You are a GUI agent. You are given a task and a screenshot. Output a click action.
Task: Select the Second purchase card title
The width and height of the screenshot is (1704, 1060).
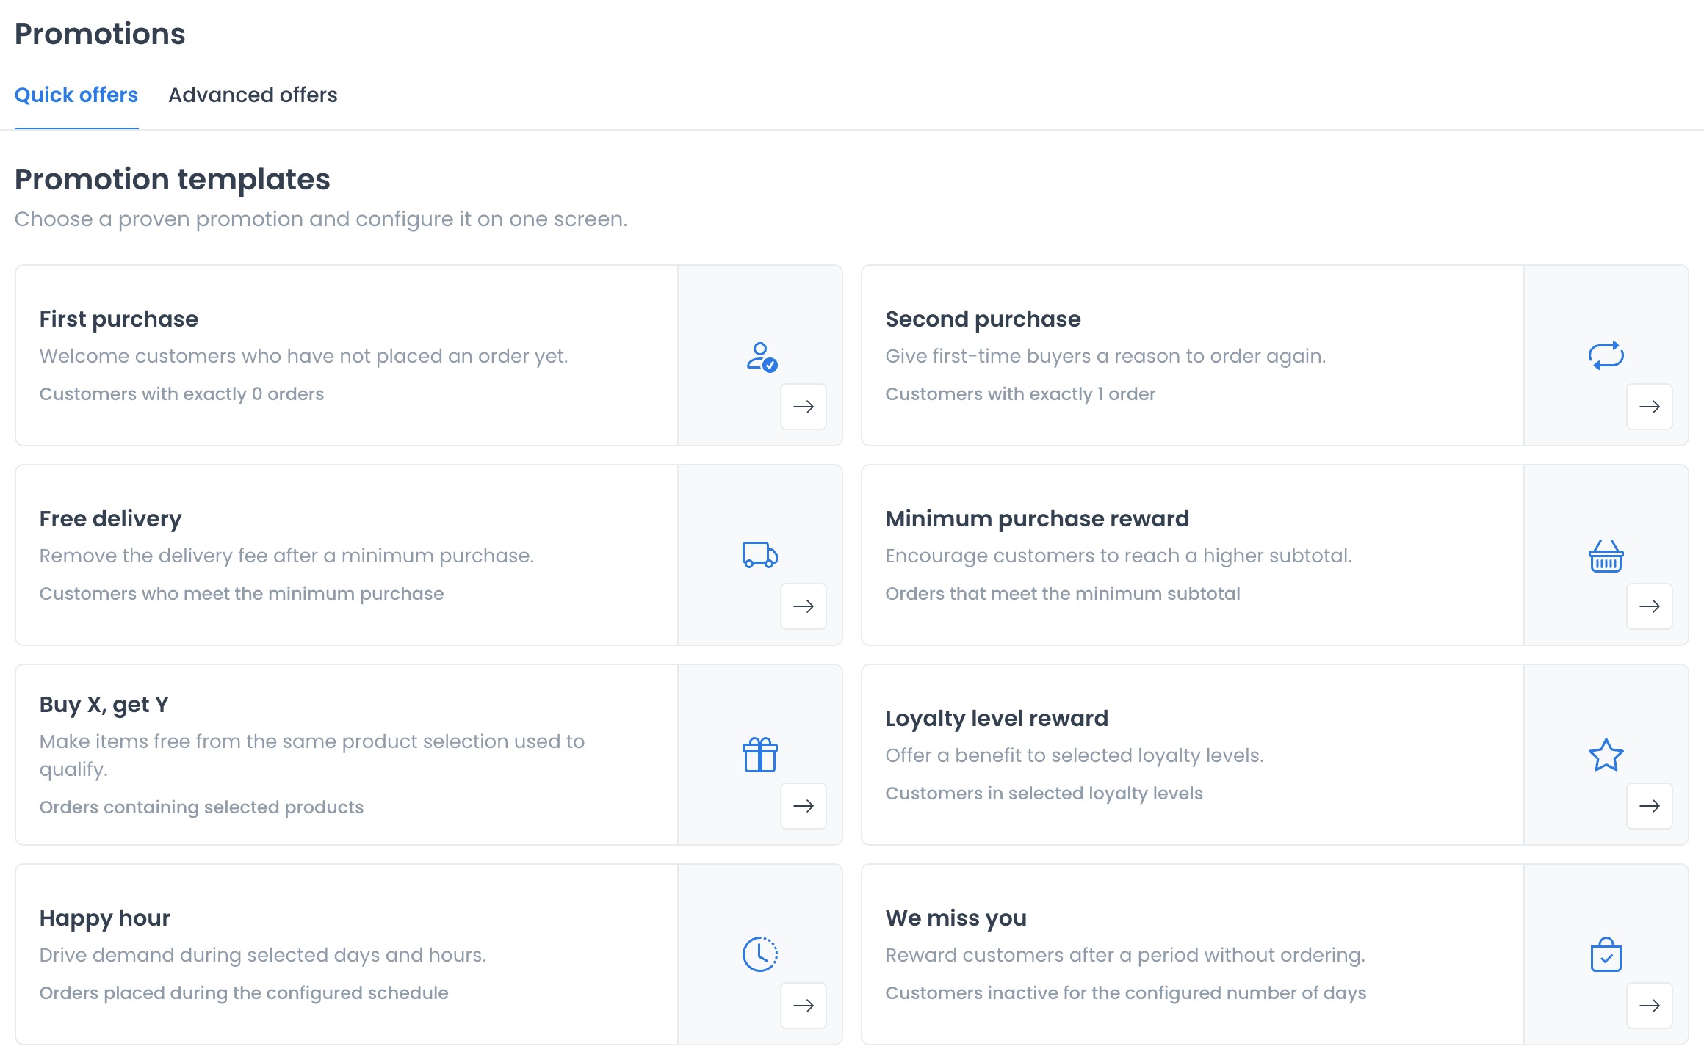pos(983,319)
